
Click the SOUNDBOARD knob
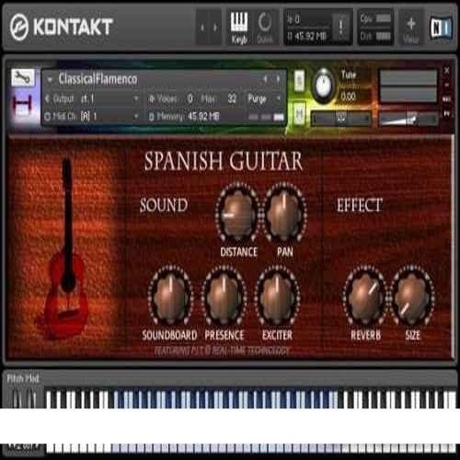pos(170,296)
